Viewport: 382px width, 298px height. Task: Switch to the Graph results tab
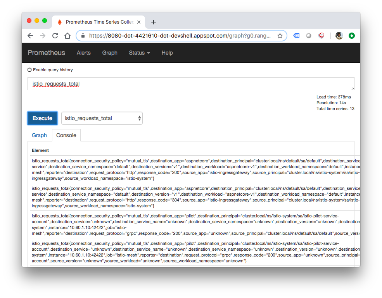point(39,135)
